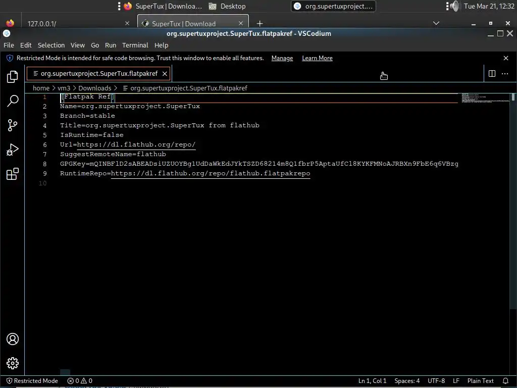Open a new Firefox tab with plus button
The image size is (517, 388).
(x=260, y=23)
